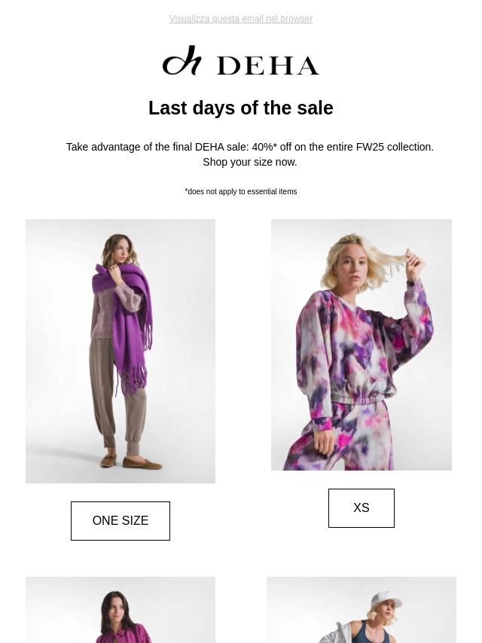Open the magenta shirt model photo
This screenshot has width=482, height=643.
click(x=120, y=610)
